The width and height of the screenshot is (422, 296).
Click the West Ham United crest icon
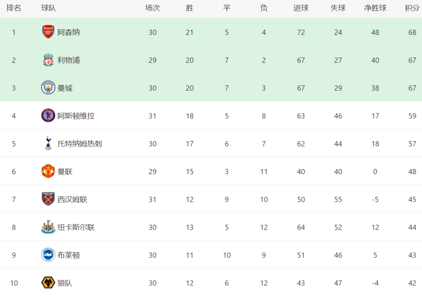coord(48,199)
